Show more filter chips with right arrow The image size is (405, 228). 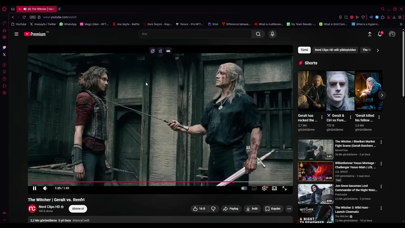(377, 50)
